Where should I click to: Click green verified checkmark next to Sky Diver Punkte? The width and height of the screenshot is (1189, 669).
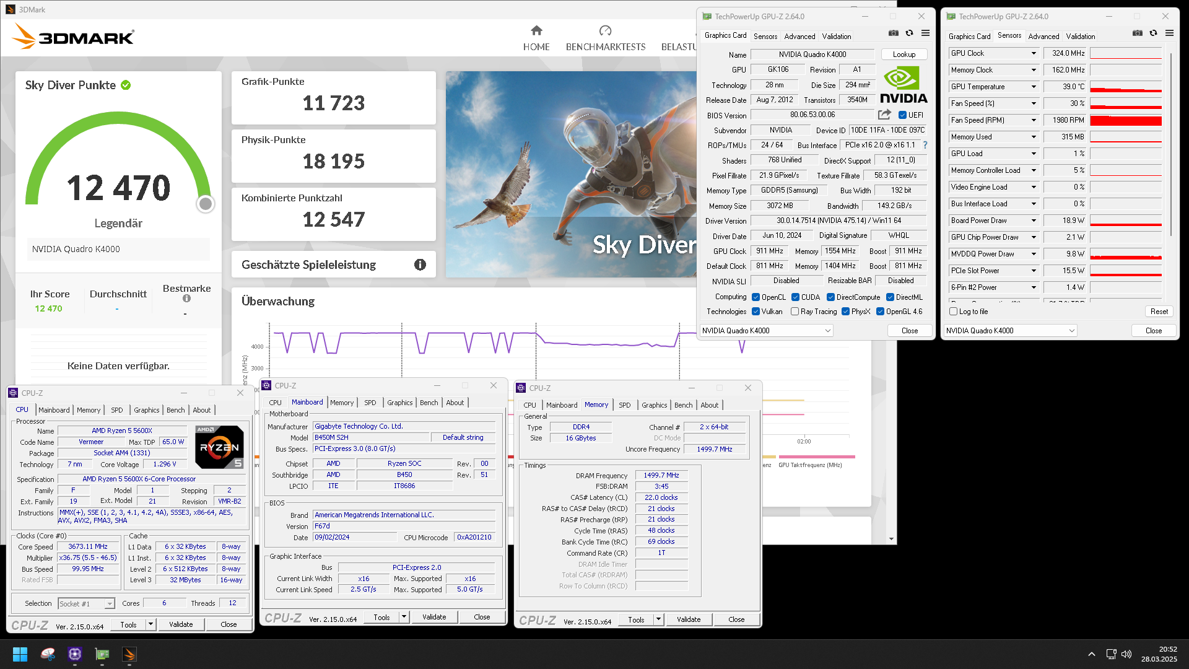pyautogui.click(x=126, y=85)
